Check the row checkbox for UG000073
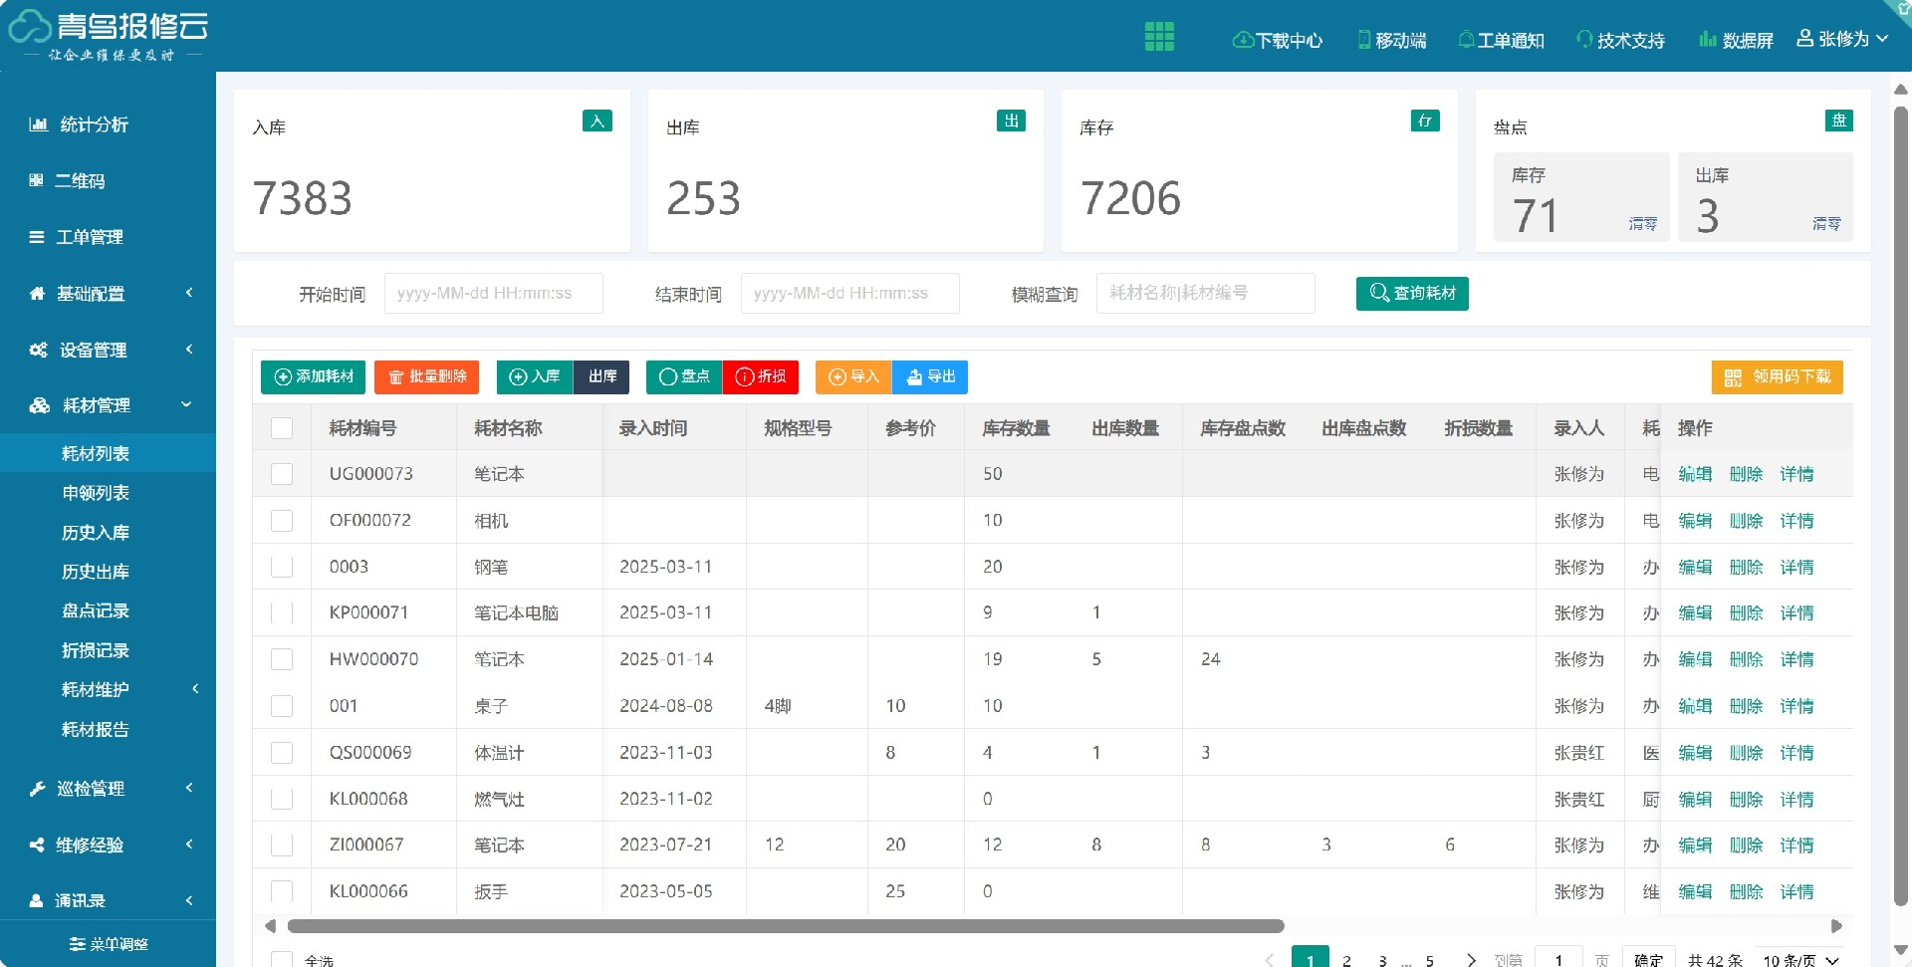Image resolution: width=1912 pixels, height=967 pixels. tap(282, 473)
